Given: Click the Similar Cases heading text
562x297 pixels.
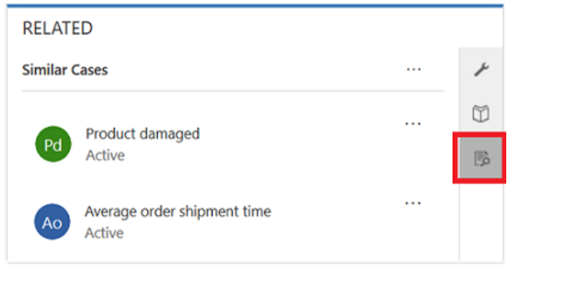Looking at the screenshot, I should click(64, 70).
